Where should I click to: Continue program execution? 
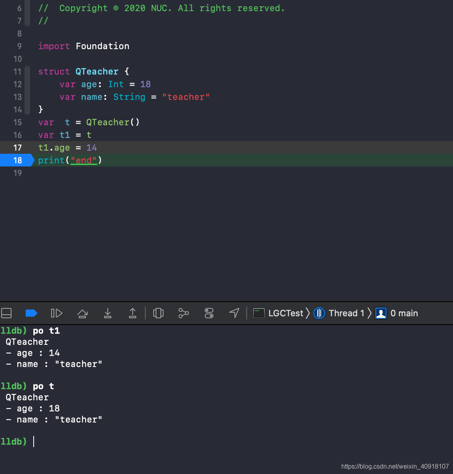[x=57, y=313]
